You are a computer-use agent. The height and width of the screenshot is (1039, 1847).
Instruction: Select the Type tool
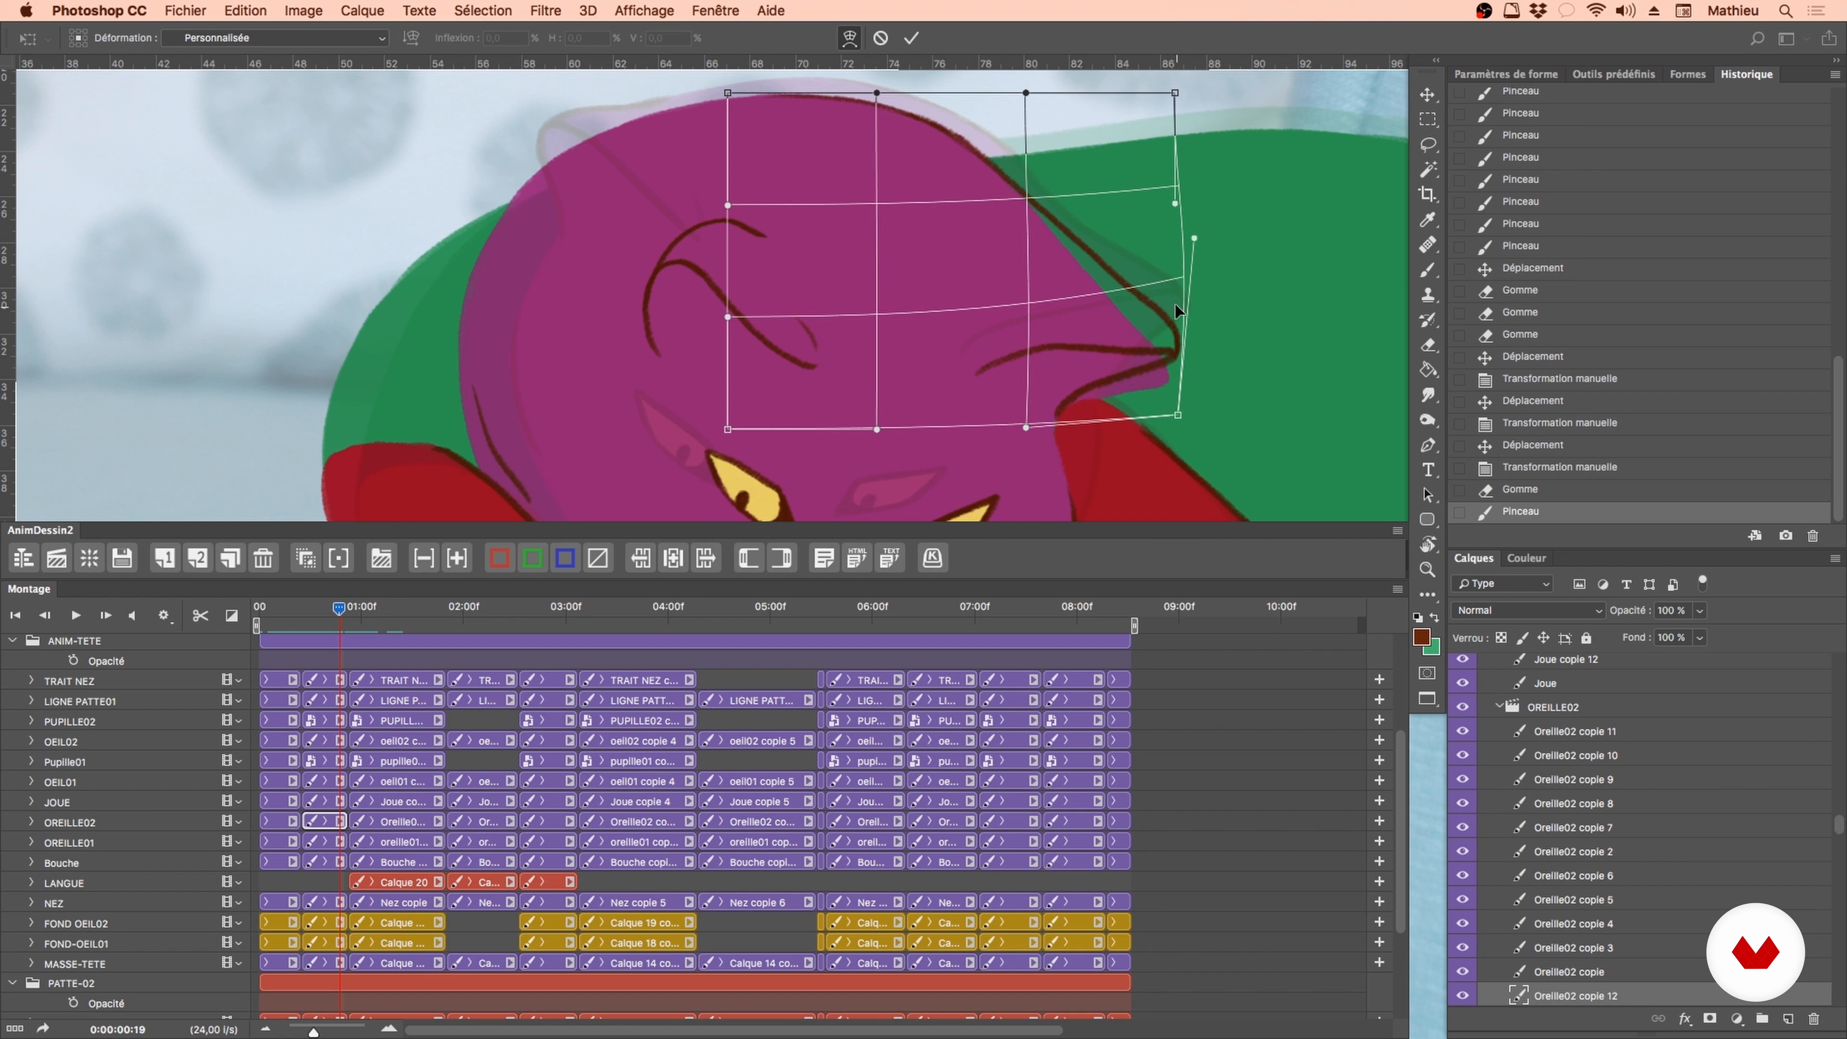[1428, 469]
